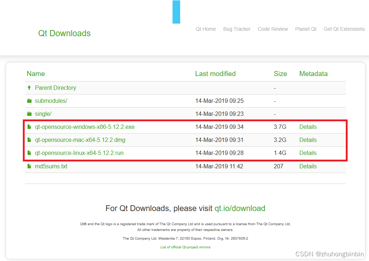The height and width of the screenshot is (261, 369).
Task: Open the Bug Tracker menu link
Action: tap(237, 29)
